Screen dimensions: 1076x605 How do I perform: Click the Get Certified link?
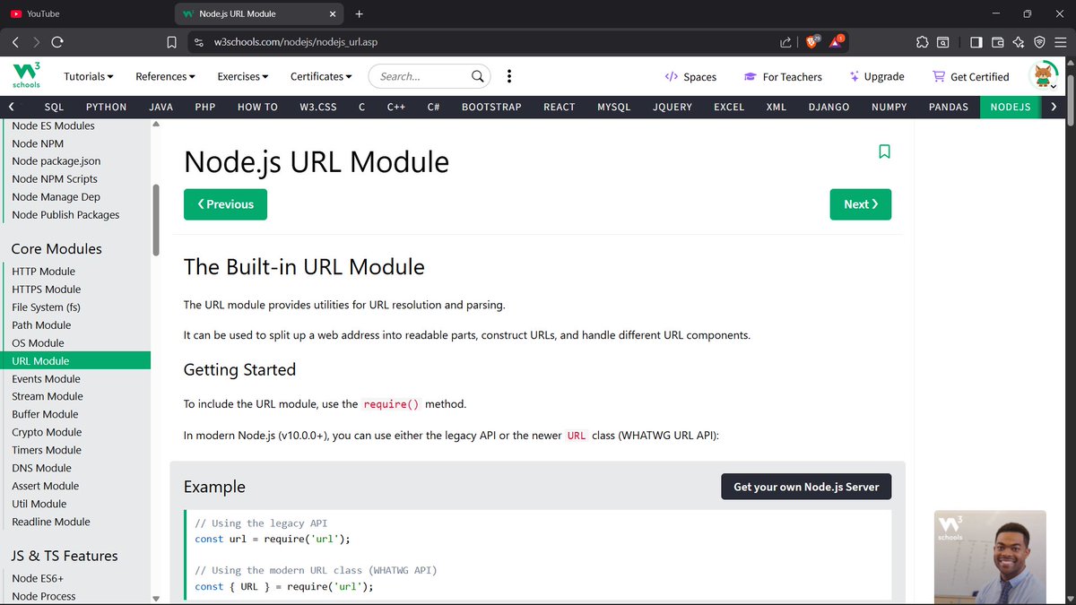click(971, 77)
